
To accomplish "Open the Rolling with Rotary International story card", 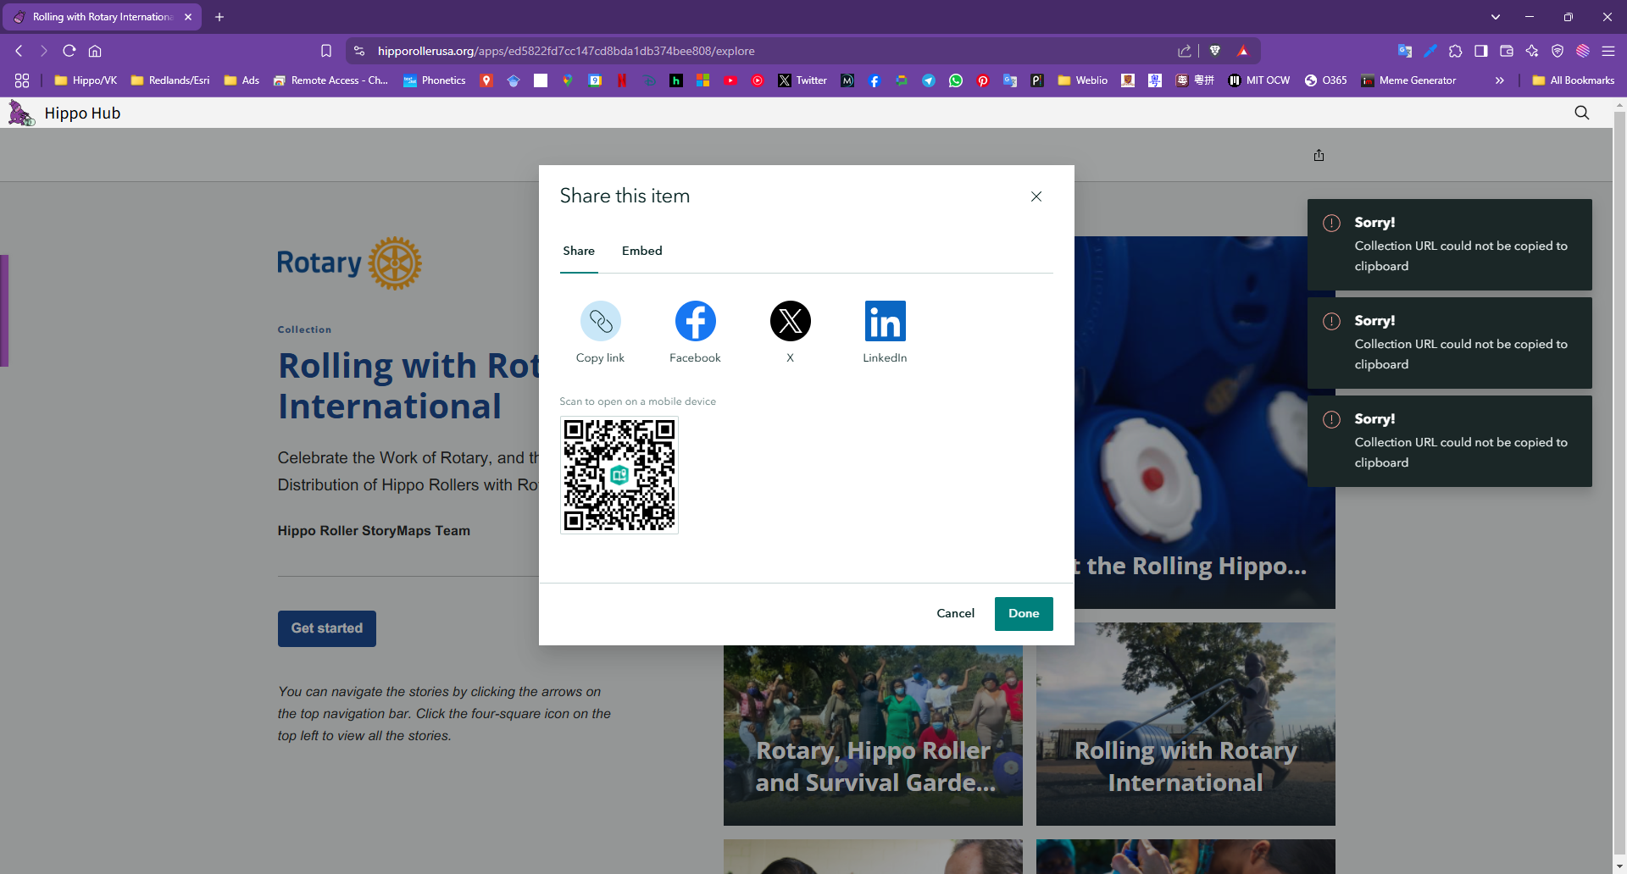I will pyautogui.click(x=1186, y=724).
